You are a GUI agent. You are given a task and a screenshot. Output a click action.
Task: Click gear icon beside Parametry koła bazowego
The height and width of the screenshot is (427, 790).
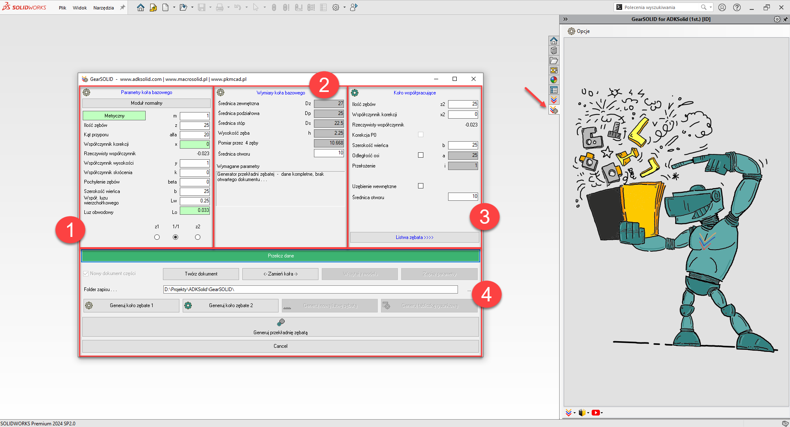[x=86, y=92]
